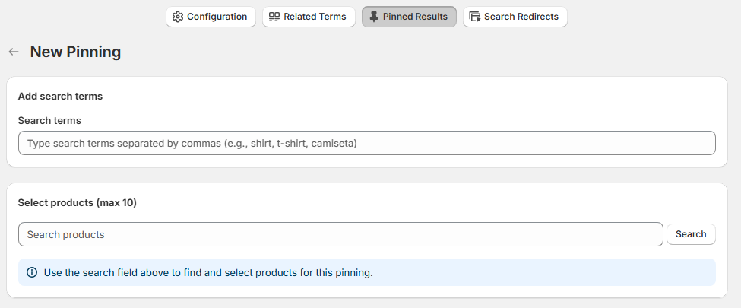Click the pin icon on Pinned Results

point(373,17)
